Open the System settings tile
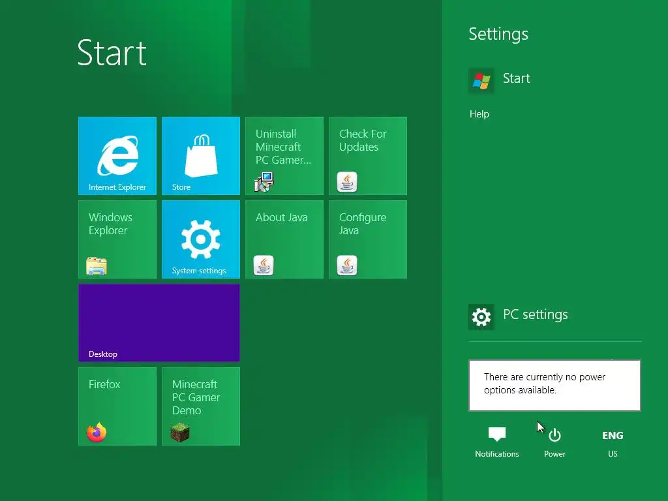The height and width of the screenshot is (501, 668). click(201, 239)
